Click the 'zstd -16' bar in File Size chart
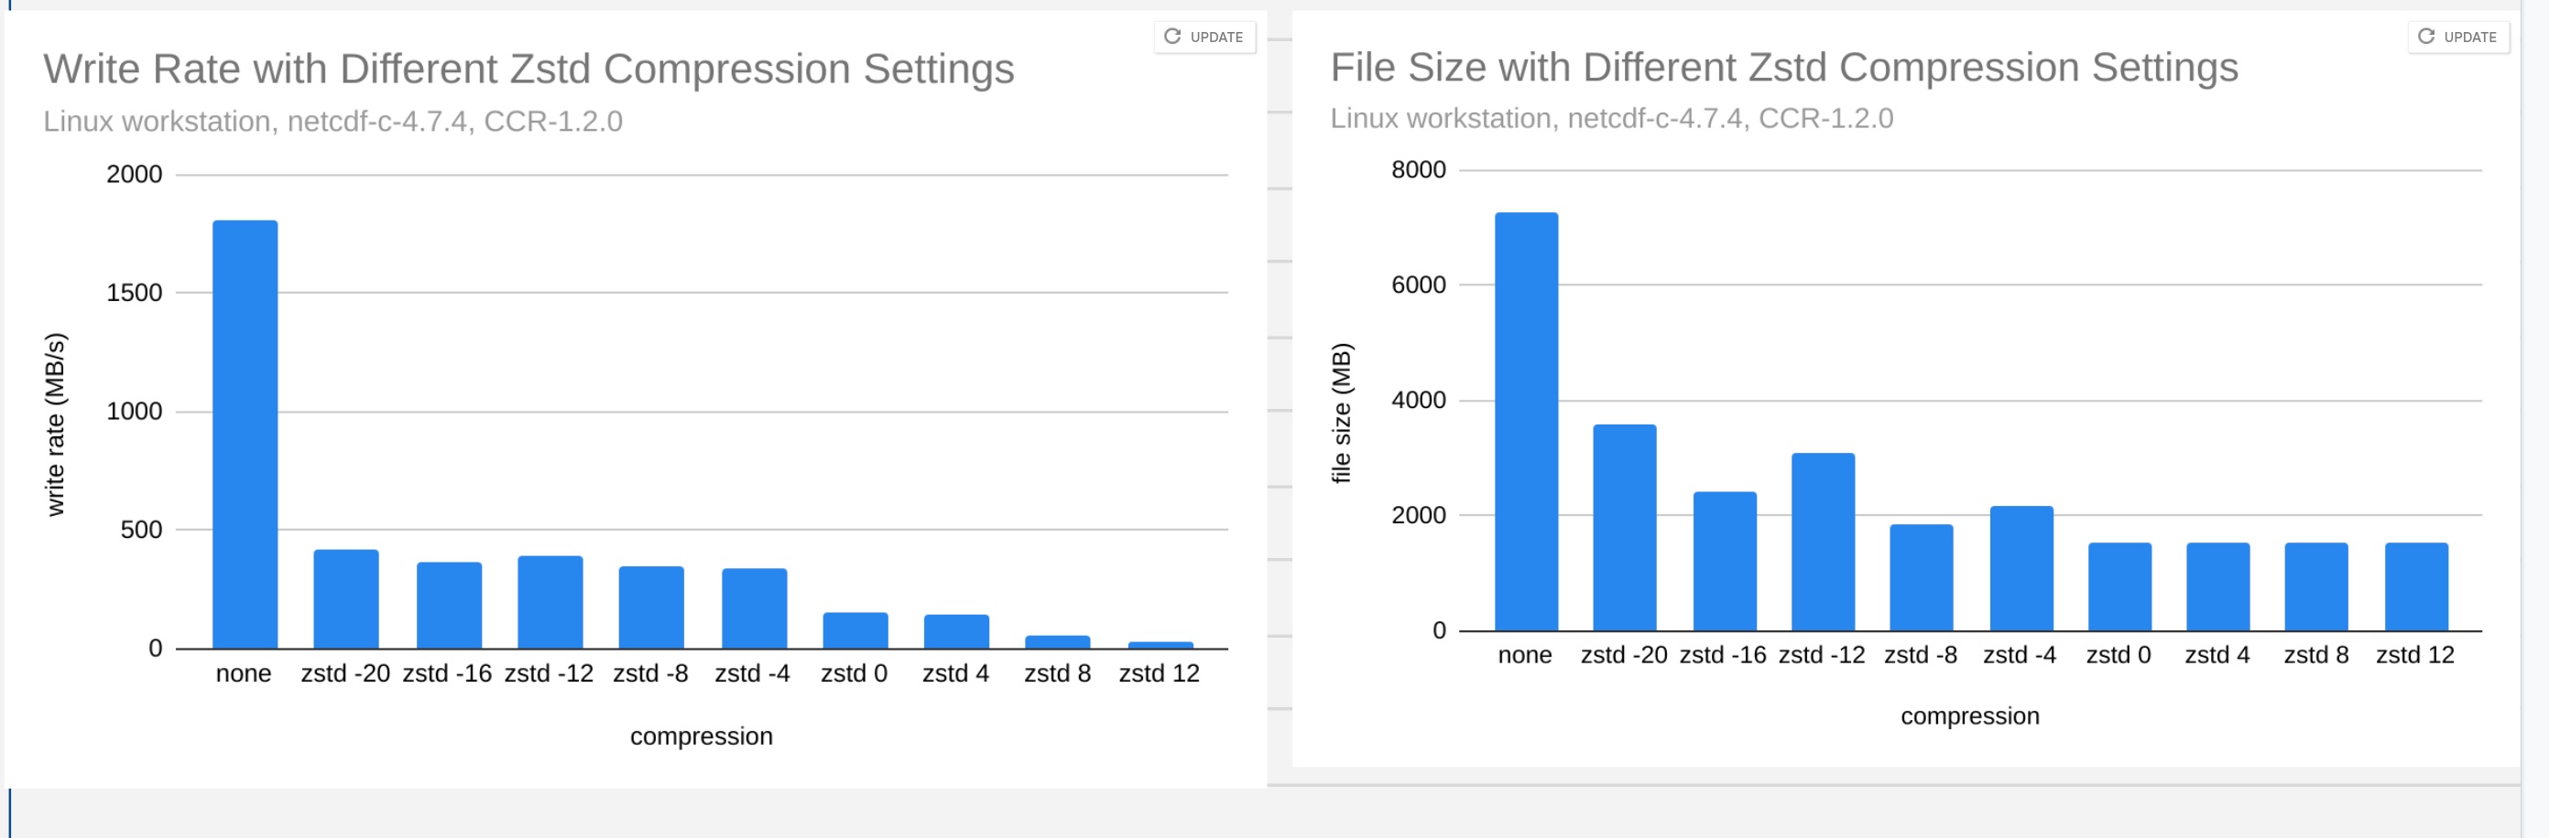Image resolution: width=2549 pixels, height=838 pixels. 1724,562
